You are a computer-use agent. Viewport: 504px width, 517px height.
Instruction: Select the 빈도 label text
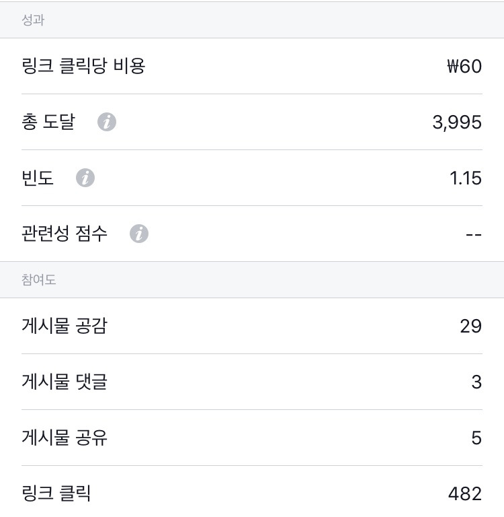point(38,178)
